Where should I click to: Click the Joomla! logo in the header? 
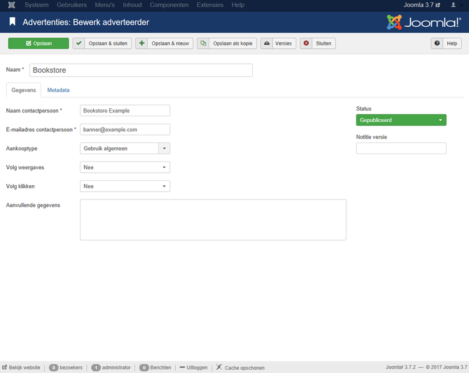point(424,22)
